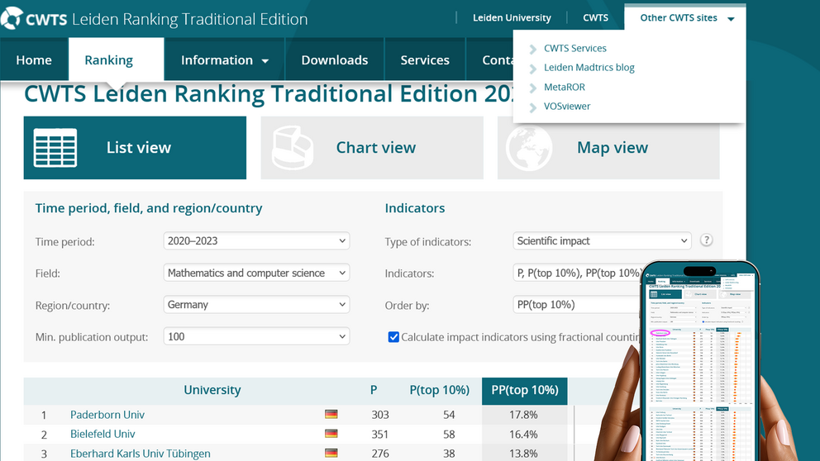Click the 351 publications value

click(380, 434)
